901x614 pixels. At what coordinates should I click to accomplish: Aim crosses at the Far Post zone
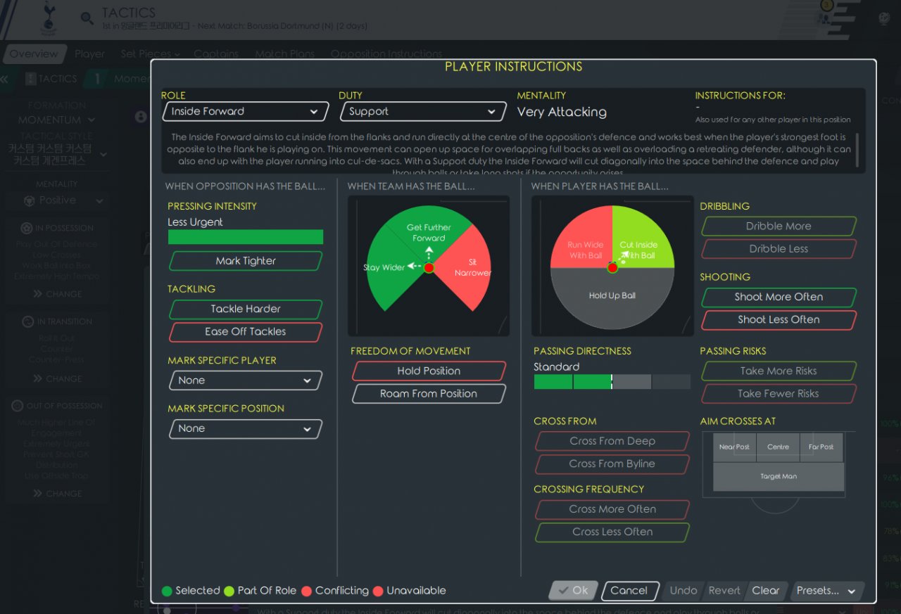pos(821,447)
